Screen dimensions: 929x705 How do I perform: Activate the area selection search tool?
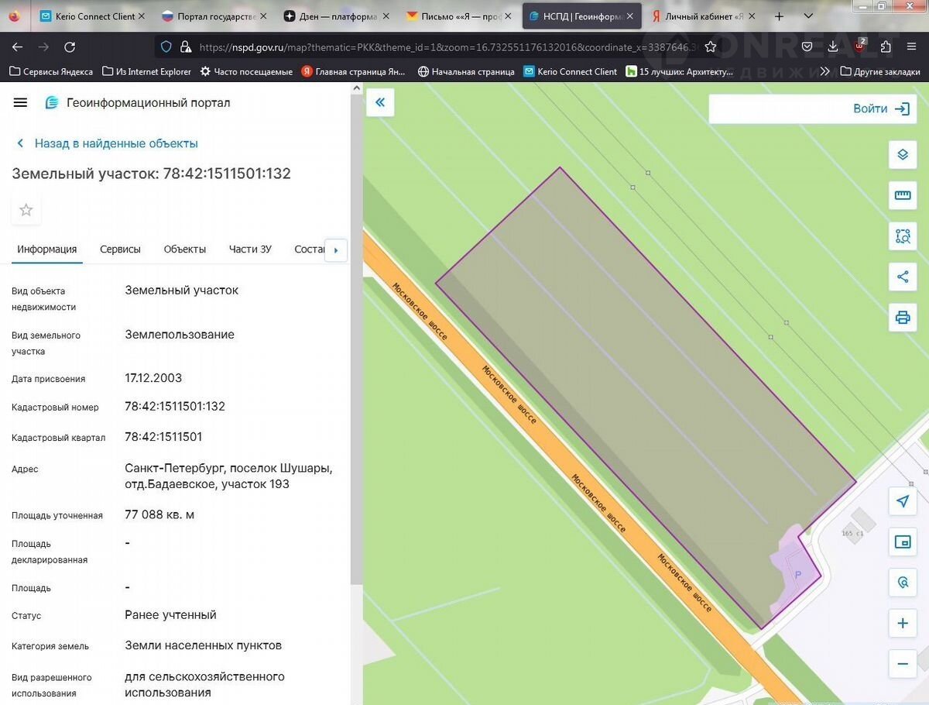pyautogui.click(x=902, y=236)
